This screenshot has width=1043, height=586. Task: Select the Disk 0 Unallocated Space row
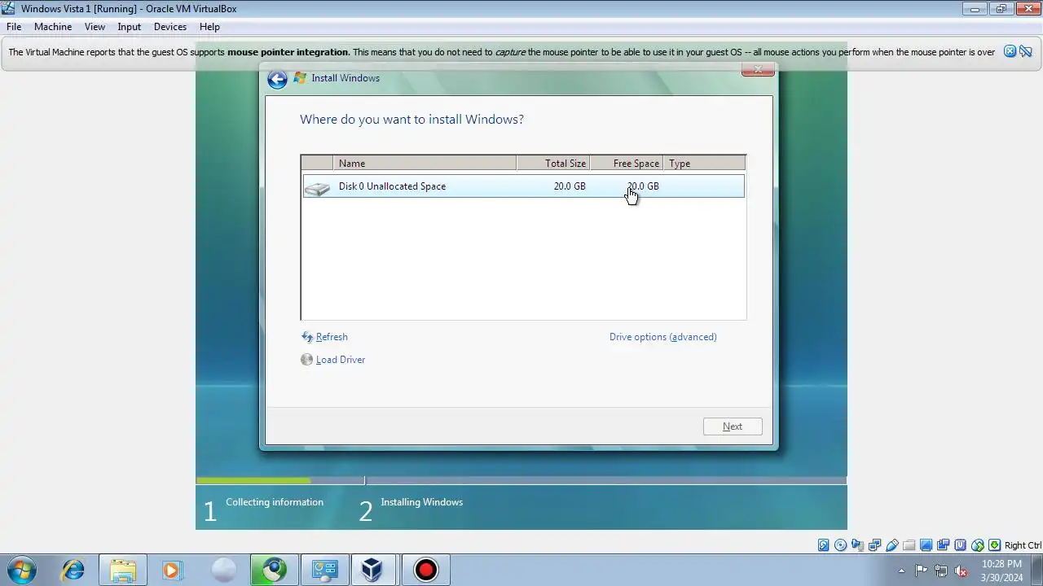(x=523, y=186)
